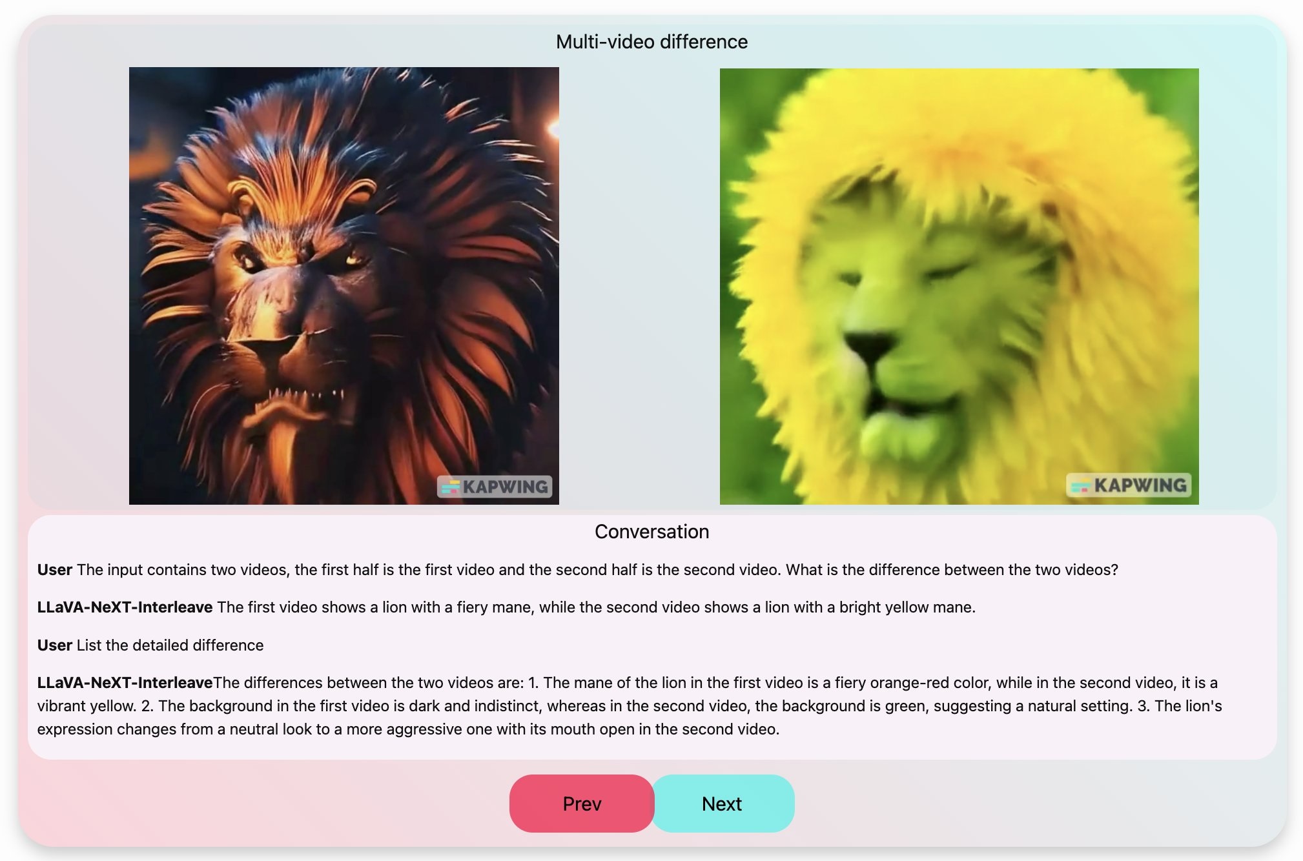Click the cyan Next button
The image size is (1303, 861).
click(x=723, y=804)
